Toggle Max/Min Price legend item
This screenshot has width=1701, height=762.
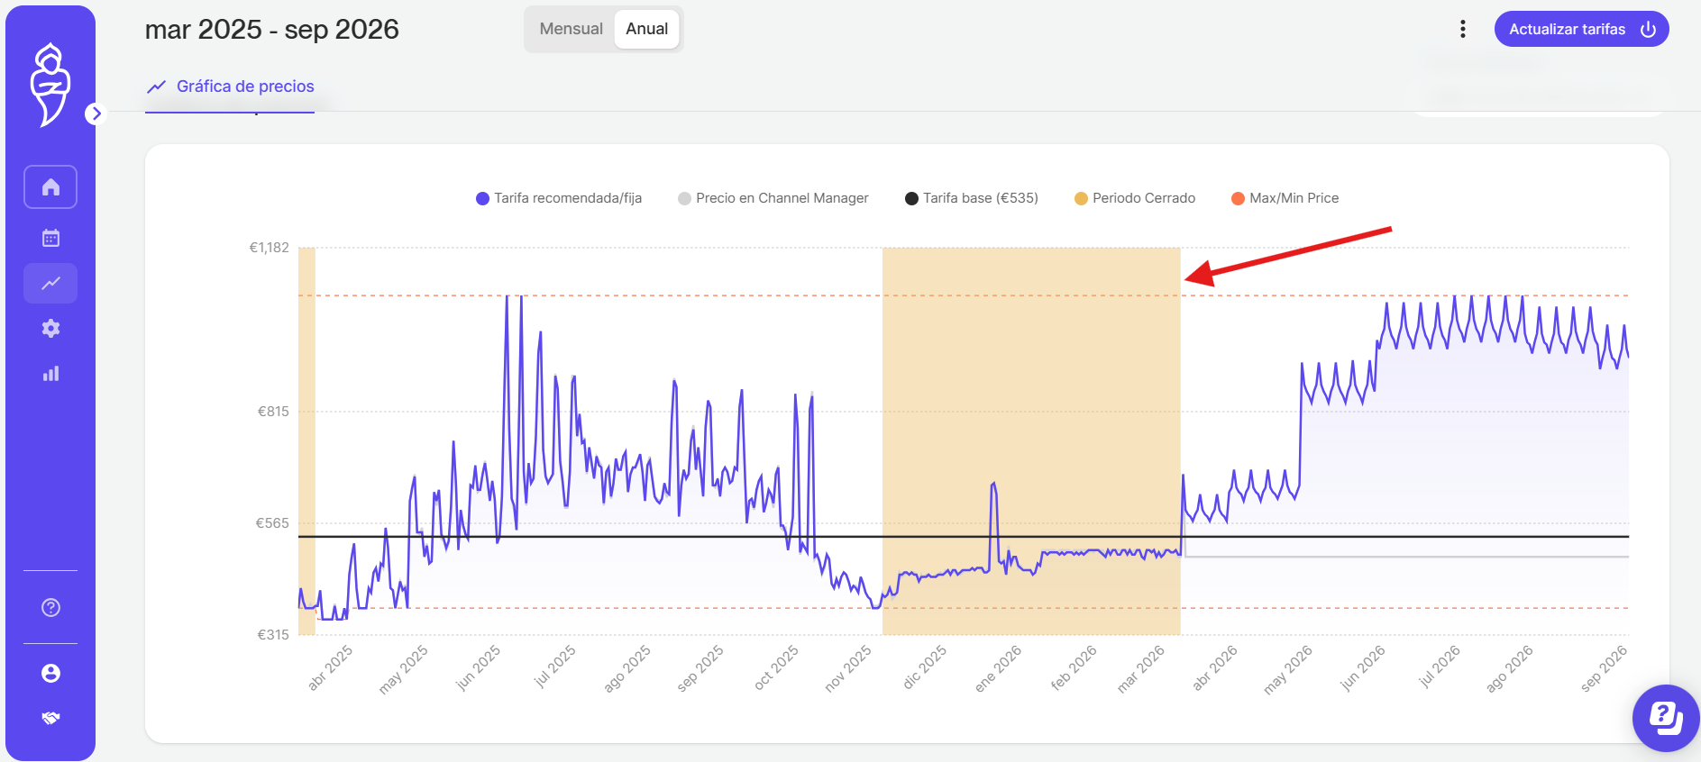(x=1285, y=198)
